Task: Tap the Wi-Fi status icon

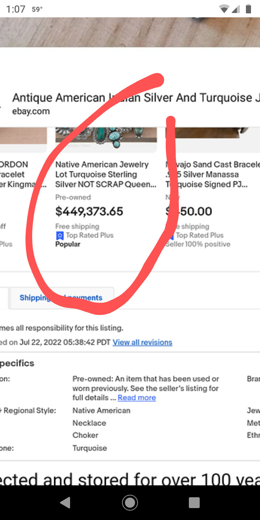Action: click(x=224, y=9)
